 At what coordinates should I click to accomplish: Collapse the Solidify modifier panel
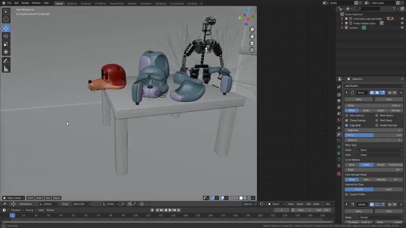click(x=346, y=205)
